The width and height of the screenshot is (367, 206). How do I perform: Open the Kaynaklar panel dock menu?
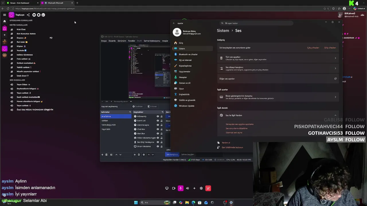(162, 112)
